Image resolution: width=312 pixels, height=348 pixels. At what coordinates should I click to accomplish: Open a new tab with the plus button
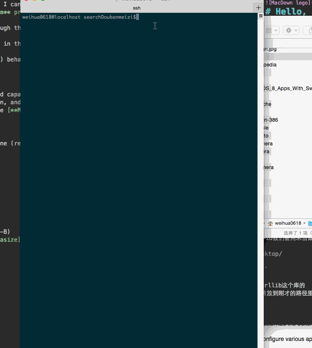click(x=258, y=8)
